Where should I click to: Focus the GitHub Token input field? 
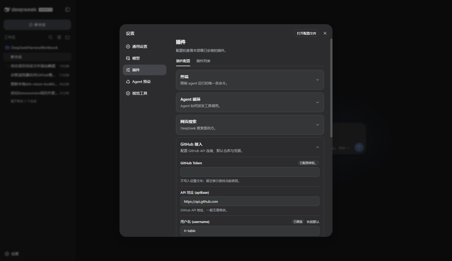(250, 172)
